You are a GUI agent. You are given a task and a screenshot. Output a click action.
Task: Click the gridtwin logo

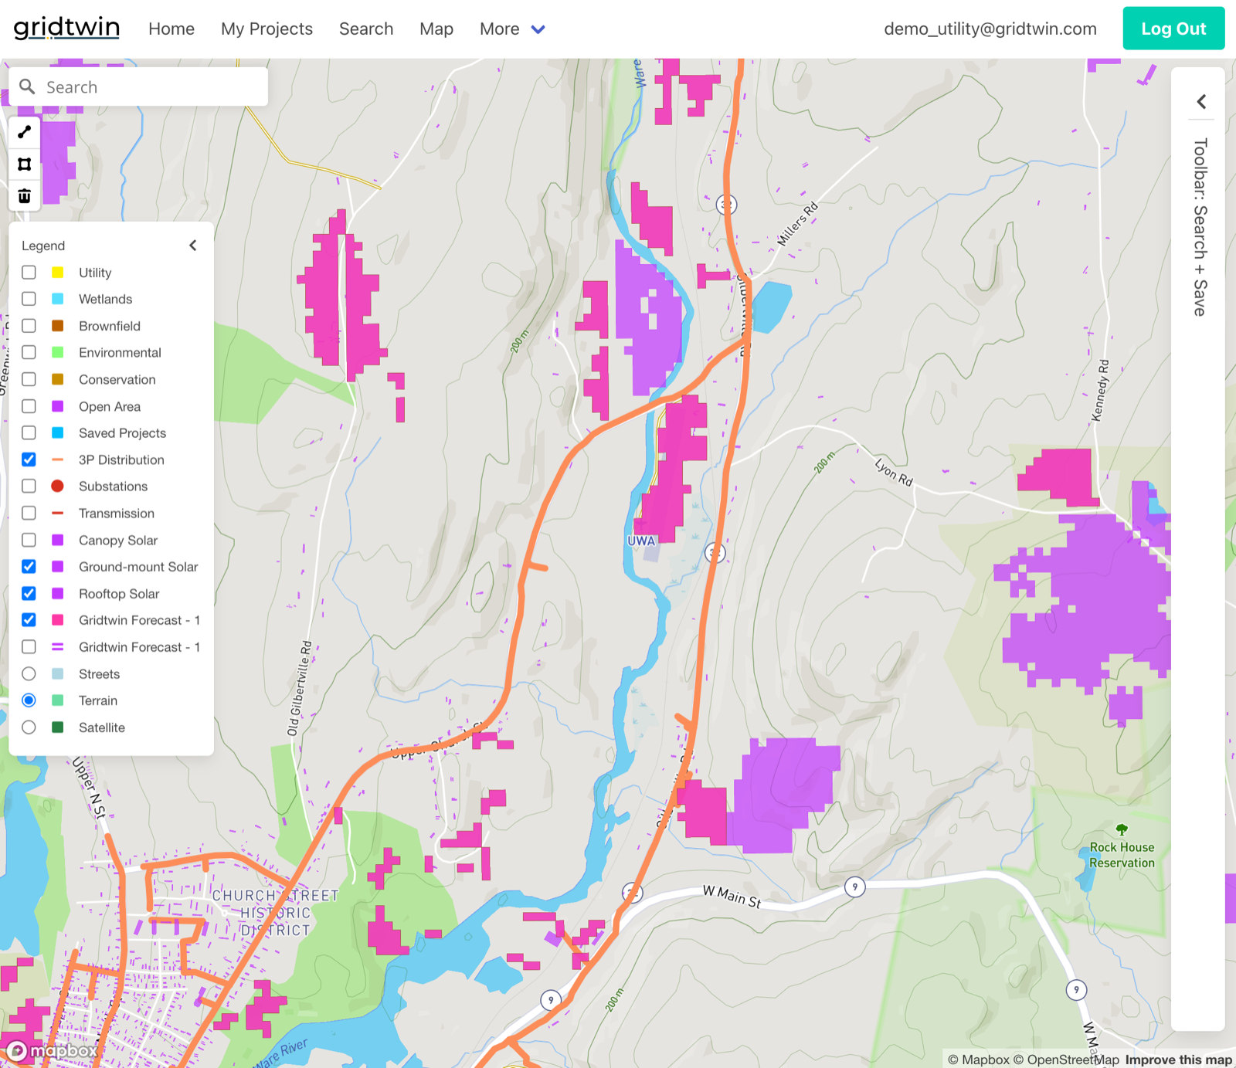tap(66, 28)
